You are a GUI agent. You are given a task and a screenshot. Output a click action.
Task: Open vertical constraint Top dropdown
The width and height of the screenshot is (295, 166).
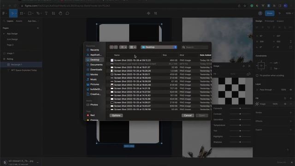point(275,69)
